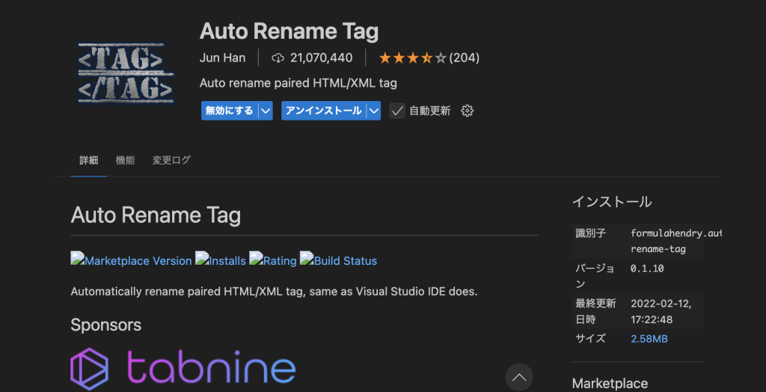The width and height of the screenshot is (766, 392).
Task: Click the Build Status badge
Action: pyautogui.click(x=338, y=260)
